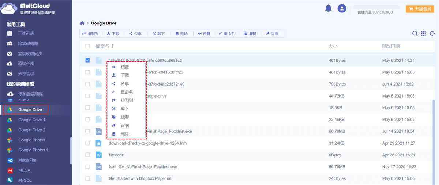The image size is (439, 185).
Task: Select Google Drive in sidebar
Action: [30, 110]
